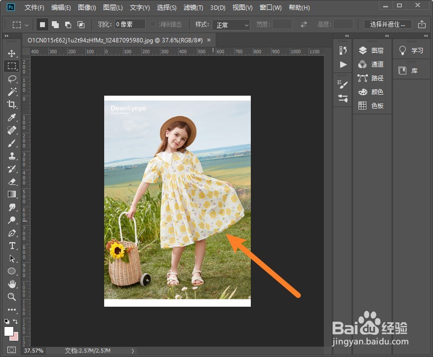Screen dimensions: 433x357
Task: Expand the collapsed toolbar panel arrows
Action: 6,36
